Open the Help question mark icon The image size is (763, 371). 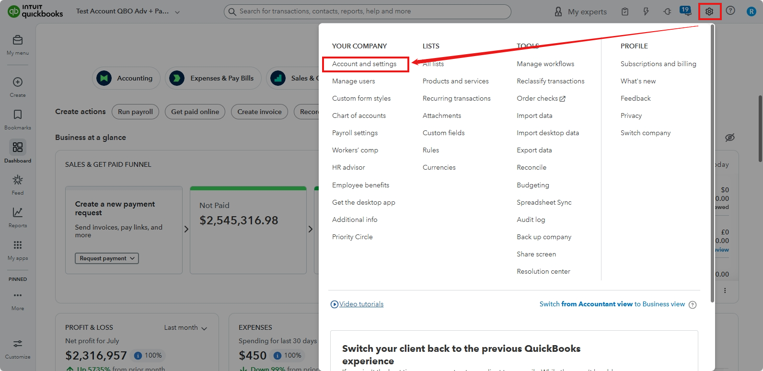pos(730,11)
